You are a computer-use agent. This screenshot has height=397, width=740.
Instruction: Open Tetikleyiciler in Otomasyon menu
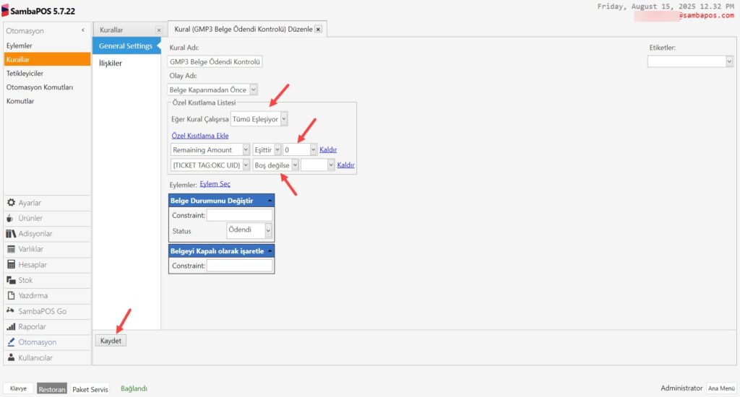[25, 73]
